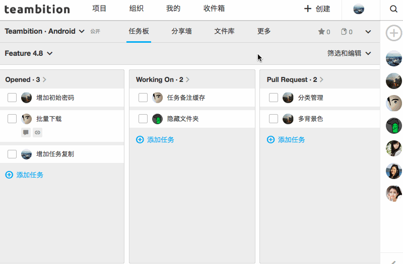Open the 文件库 tab

224,31
